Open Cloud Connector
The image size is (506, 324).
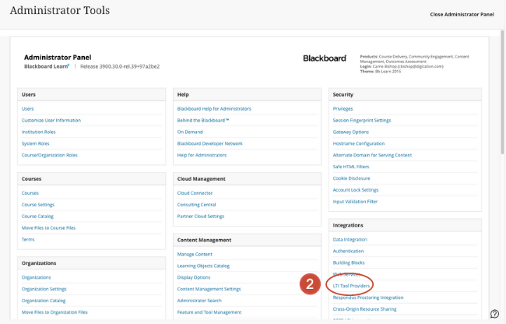195,193
